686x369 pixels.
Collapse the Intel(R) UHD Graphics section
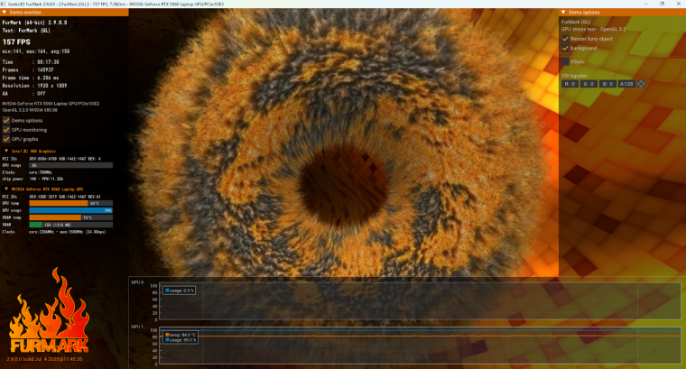pos(6,151)
